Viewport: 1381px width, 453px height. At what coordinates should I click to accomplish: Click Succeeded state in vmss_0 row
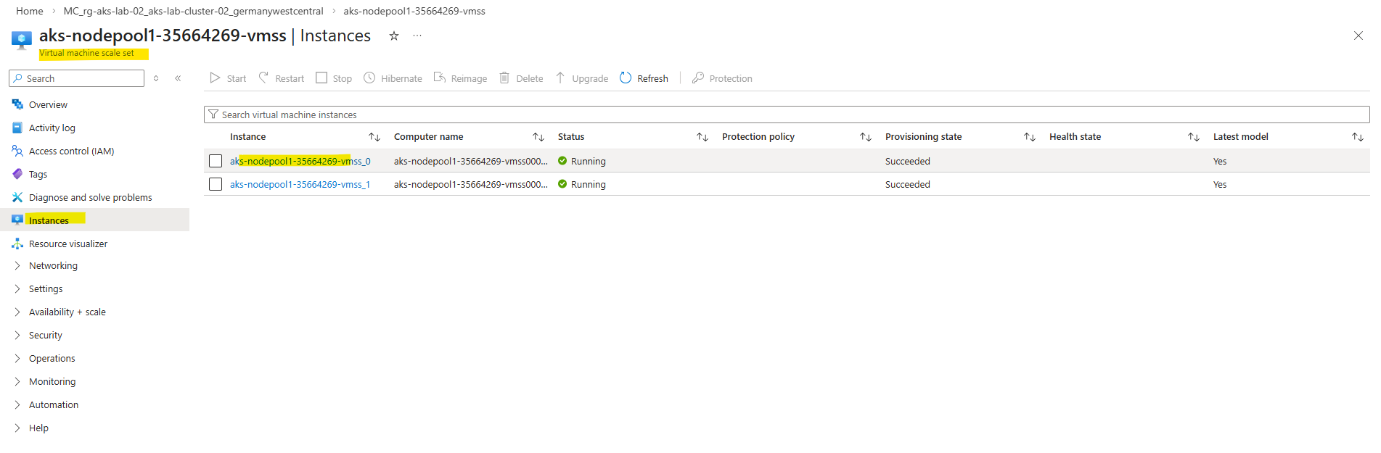point(908,161)
